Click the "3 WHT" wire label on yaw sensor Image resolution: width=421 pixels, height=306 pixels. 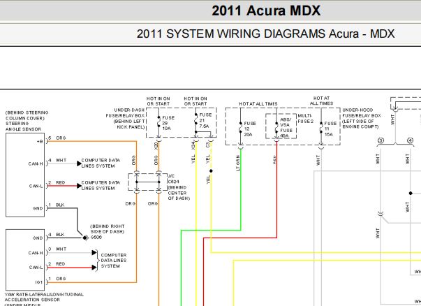(x=57, y=249)
